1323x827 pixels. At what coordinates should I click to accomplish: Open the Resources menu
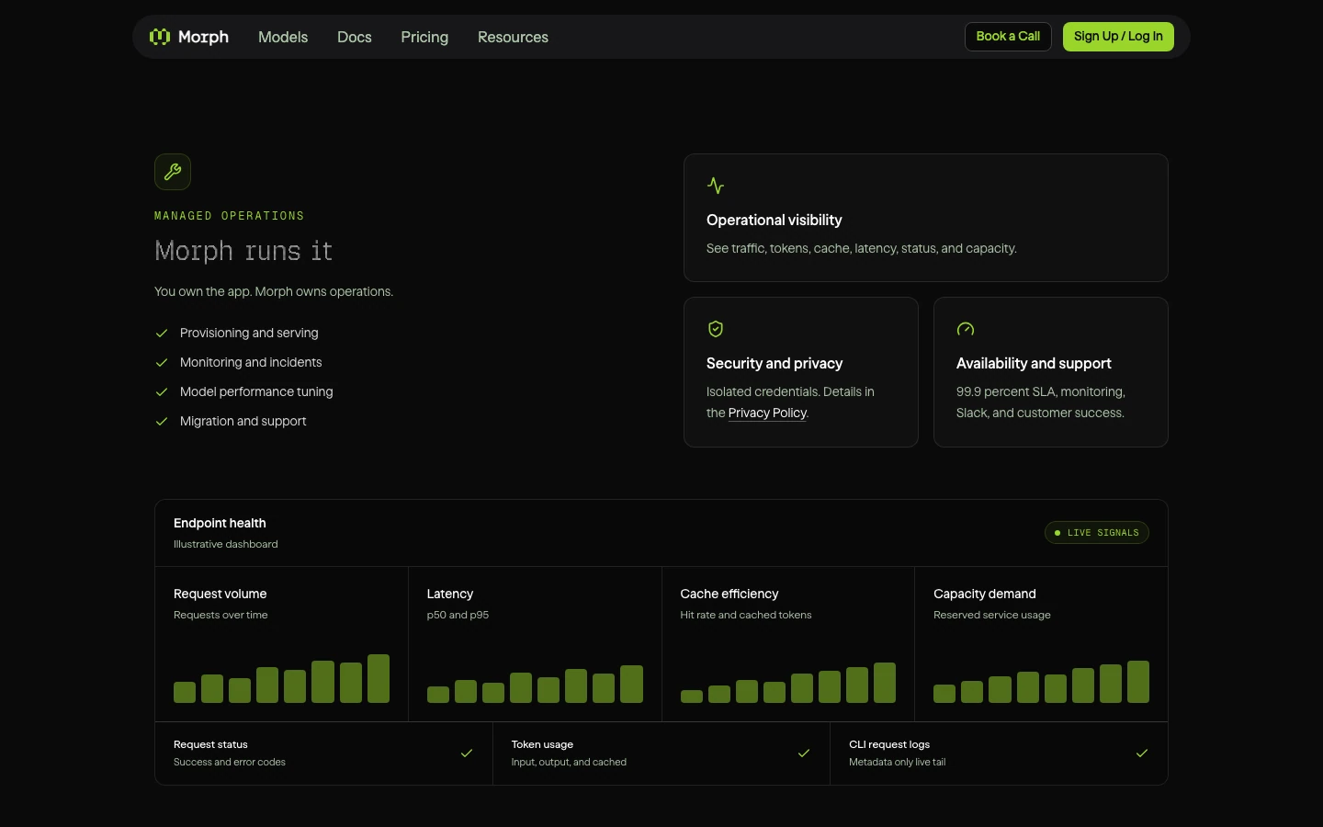pyautogui.click(x=513, y=37)
